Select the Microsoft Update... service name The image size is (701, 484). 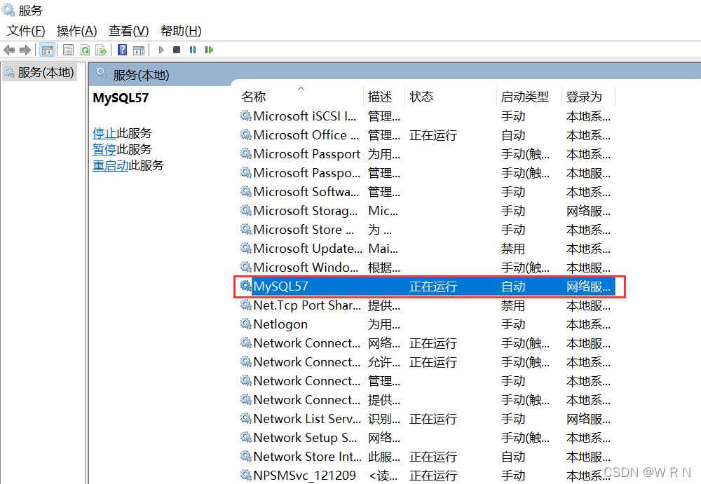click(x=308, y=249)
